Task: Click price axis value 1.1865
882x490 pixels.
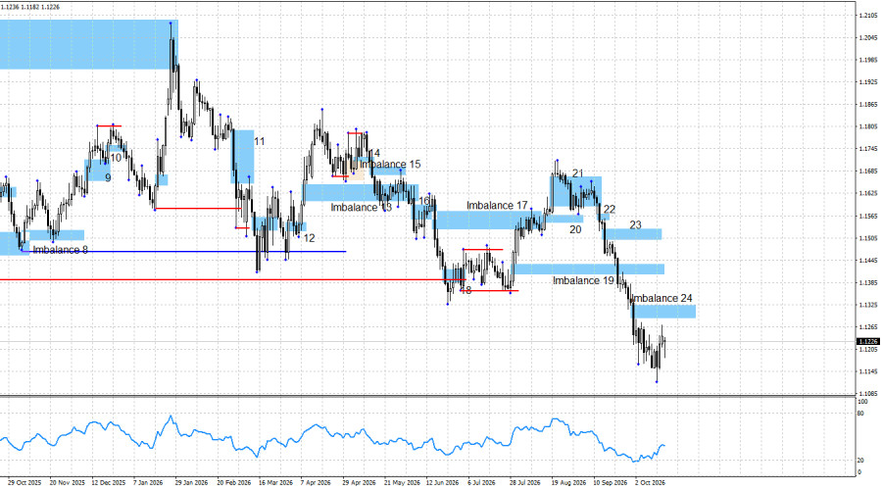Action: [x=868, y=105]
